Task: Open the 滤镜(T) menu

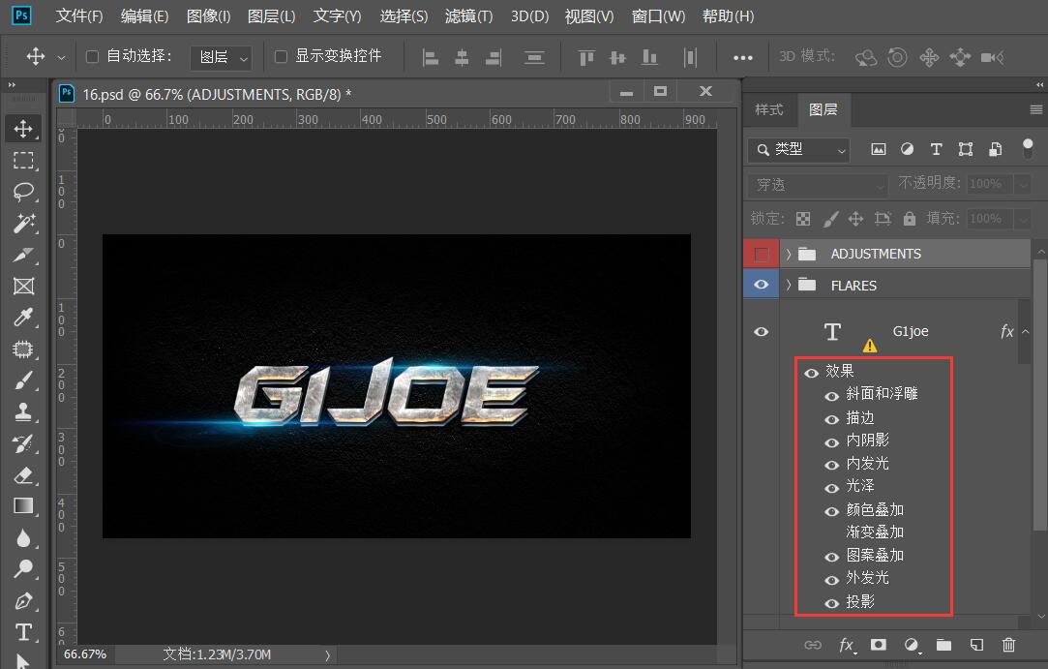Action: pyautogui.click(x=469, y=16)
